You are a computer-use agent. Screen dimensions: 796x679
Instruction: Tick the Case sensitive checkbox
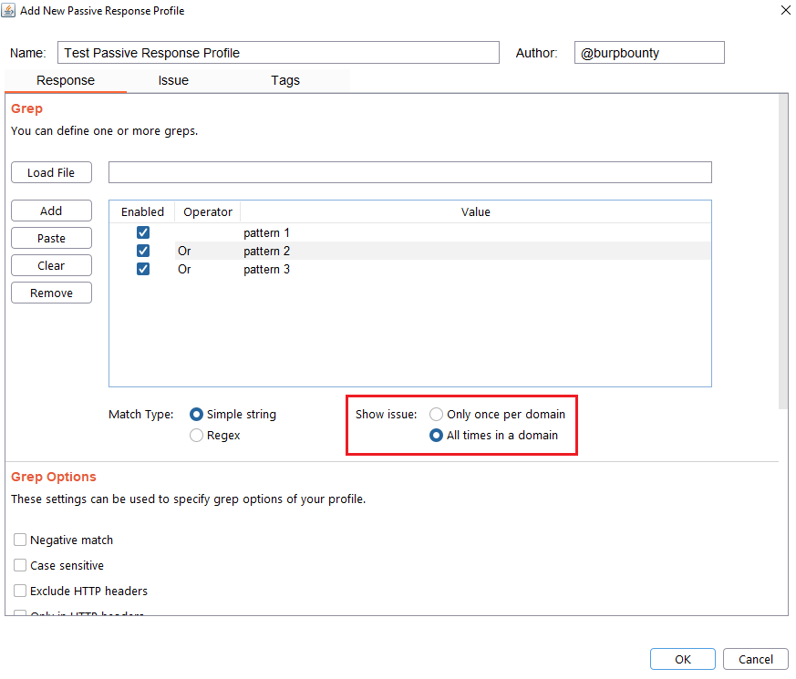[20, 565]
